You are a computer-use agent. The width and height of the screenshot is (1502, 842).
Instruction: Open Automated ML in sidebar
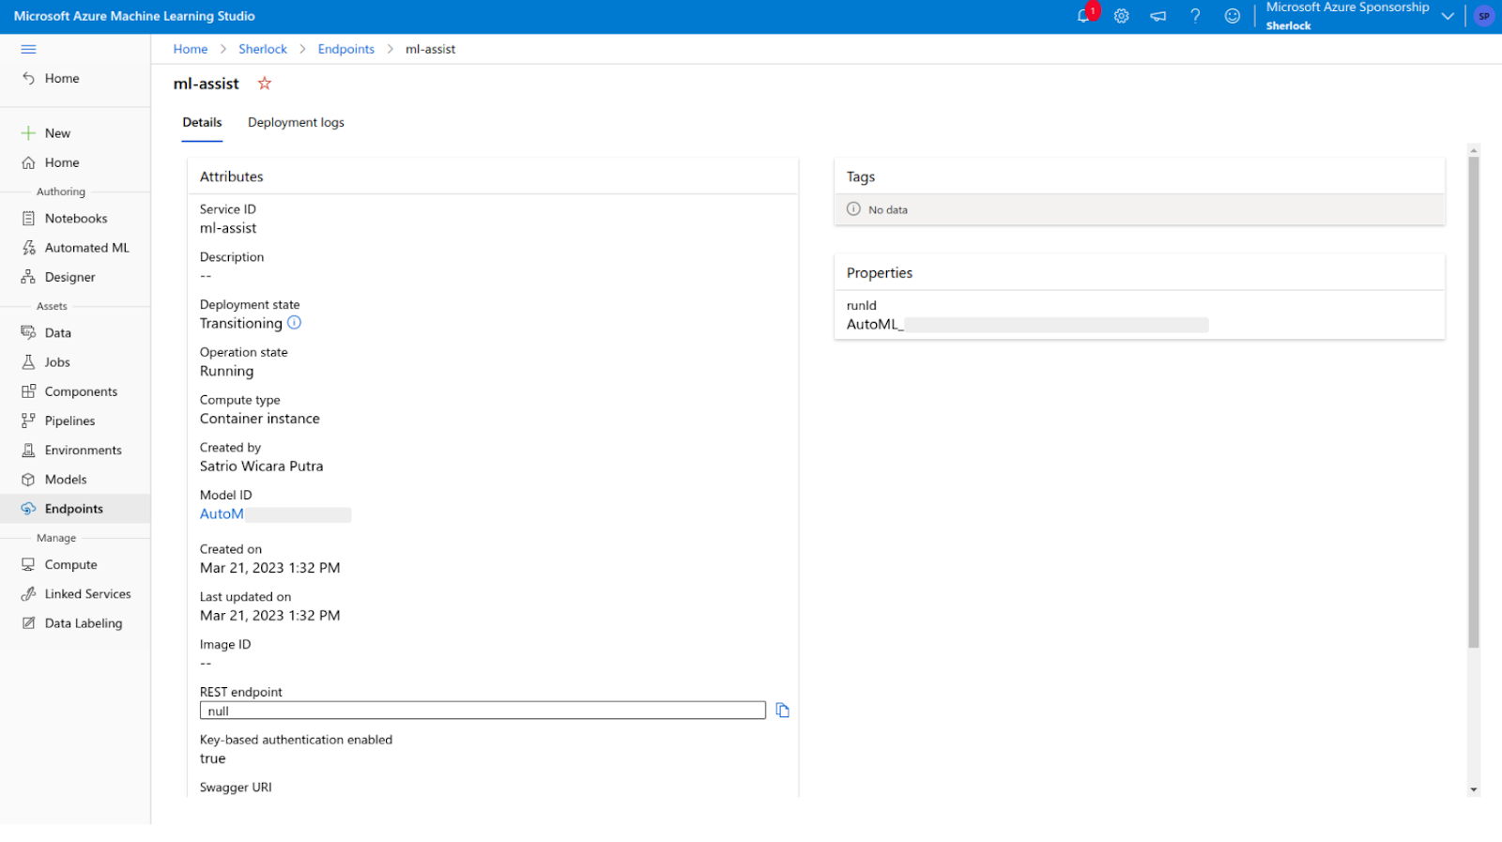(x=75, y=248)
